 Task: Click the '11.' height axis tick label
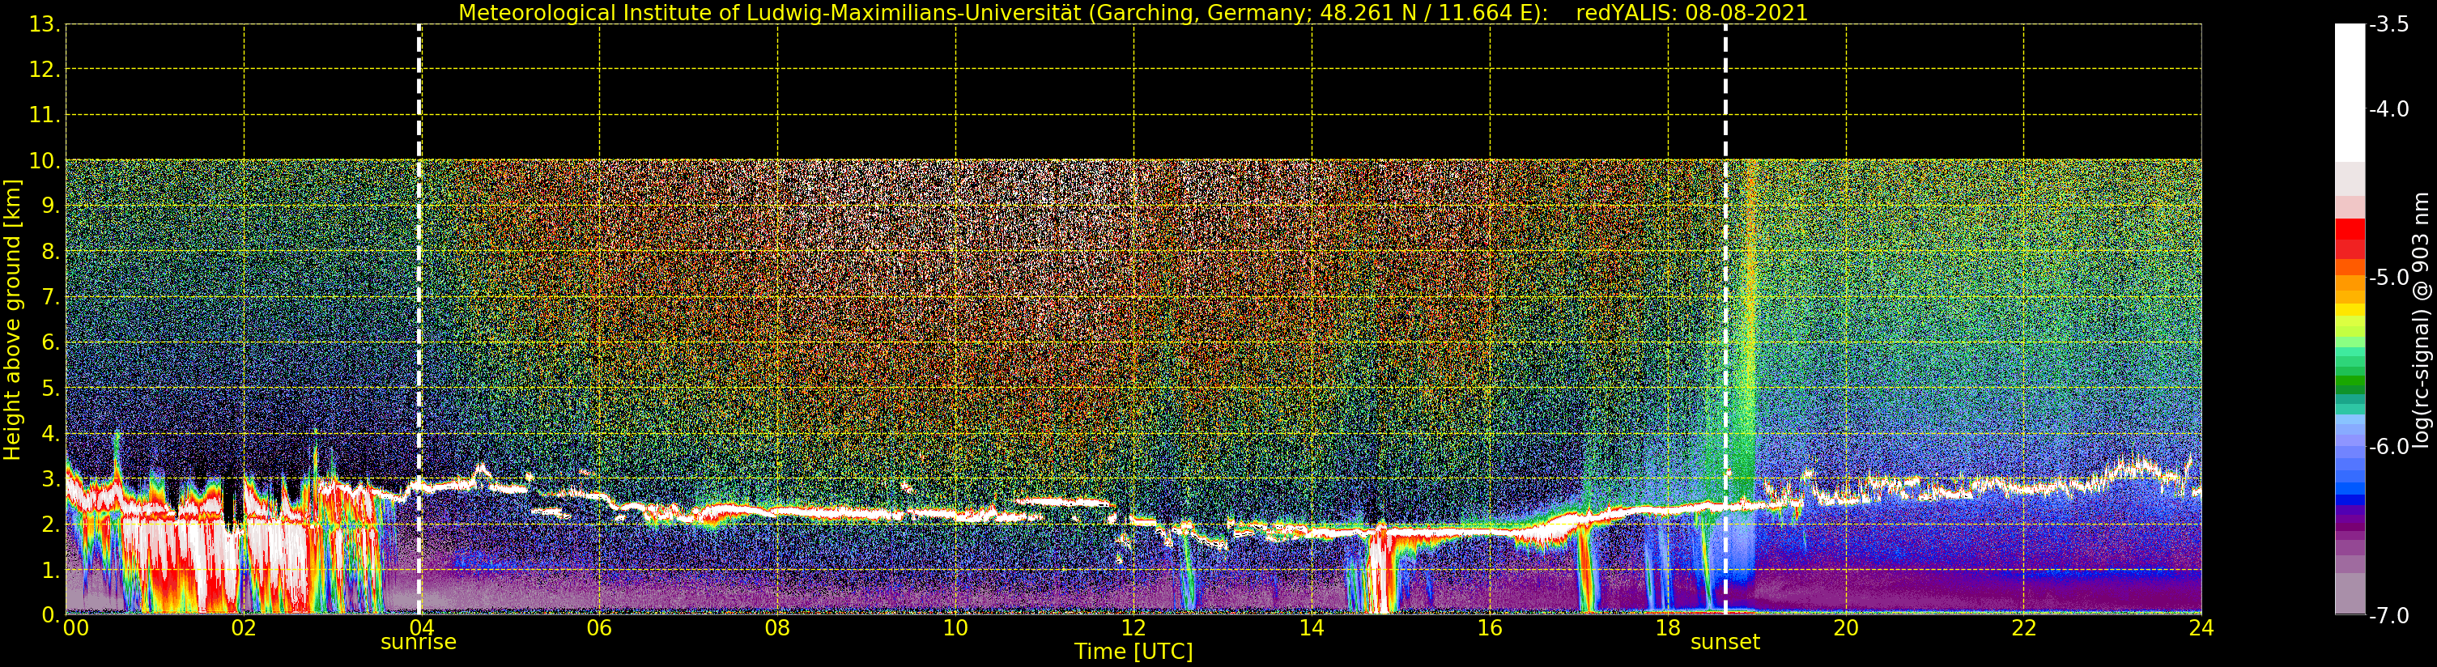pos(45,116)
